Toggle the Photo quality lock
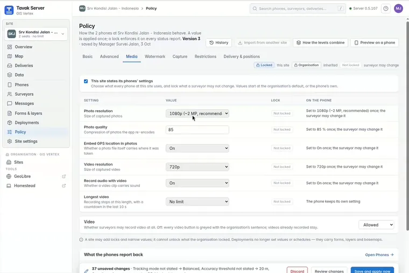This screenshot has width=409, height=273. click(x=281, y=130)
